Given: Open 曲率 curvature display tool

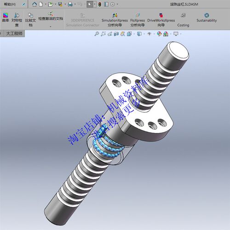Looking at the screenshot, I should 6,17.
